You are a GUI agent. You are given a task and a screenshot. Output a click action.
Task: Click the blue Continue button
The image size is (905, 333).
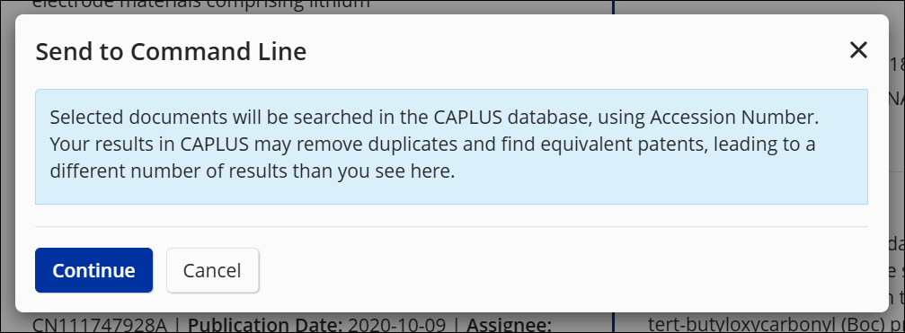click(94, 270)
